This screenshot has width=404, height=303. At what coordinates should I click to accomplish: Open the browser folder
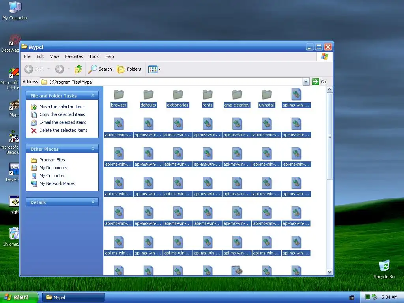(118, 98)
